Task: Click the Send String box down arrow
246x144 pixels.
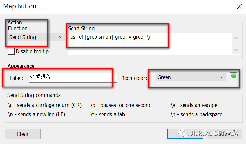Action: (x=236, y=50)
